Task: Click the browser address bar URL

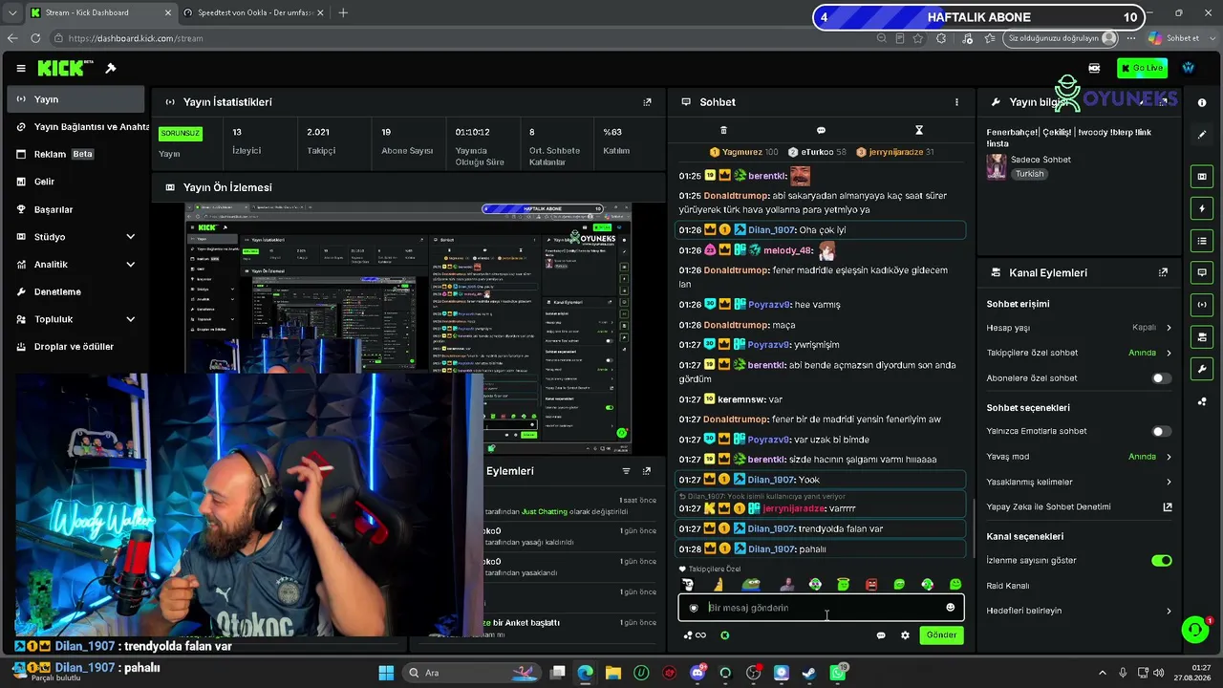Action: tap(136, 38)
